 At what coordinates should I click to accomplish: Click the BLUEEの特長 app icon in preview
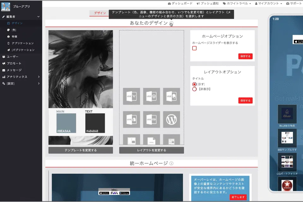point(287,114)
